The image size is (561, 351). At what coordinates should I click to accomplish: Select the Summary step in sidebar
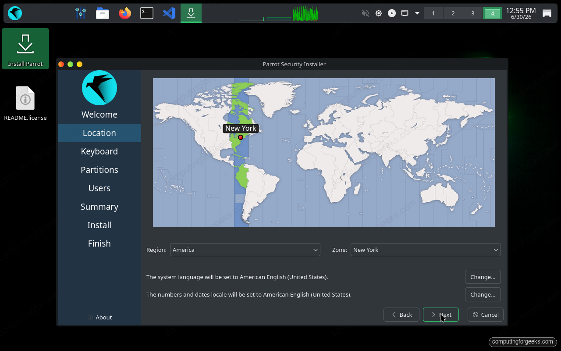tap(99, 207)
